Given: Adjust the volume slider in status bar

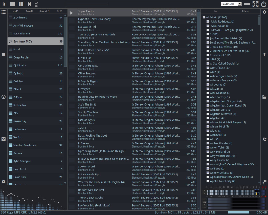Looking at the screenshot, I should click(x=239, y=213).
